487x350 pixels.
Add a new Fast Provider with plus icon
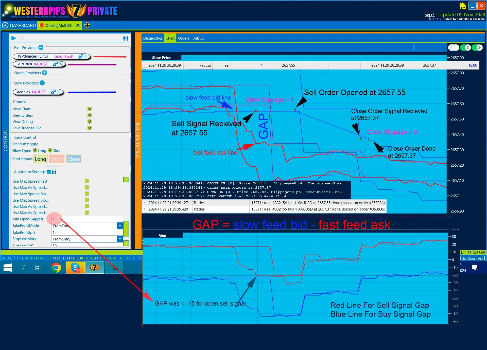coord(41,47)
